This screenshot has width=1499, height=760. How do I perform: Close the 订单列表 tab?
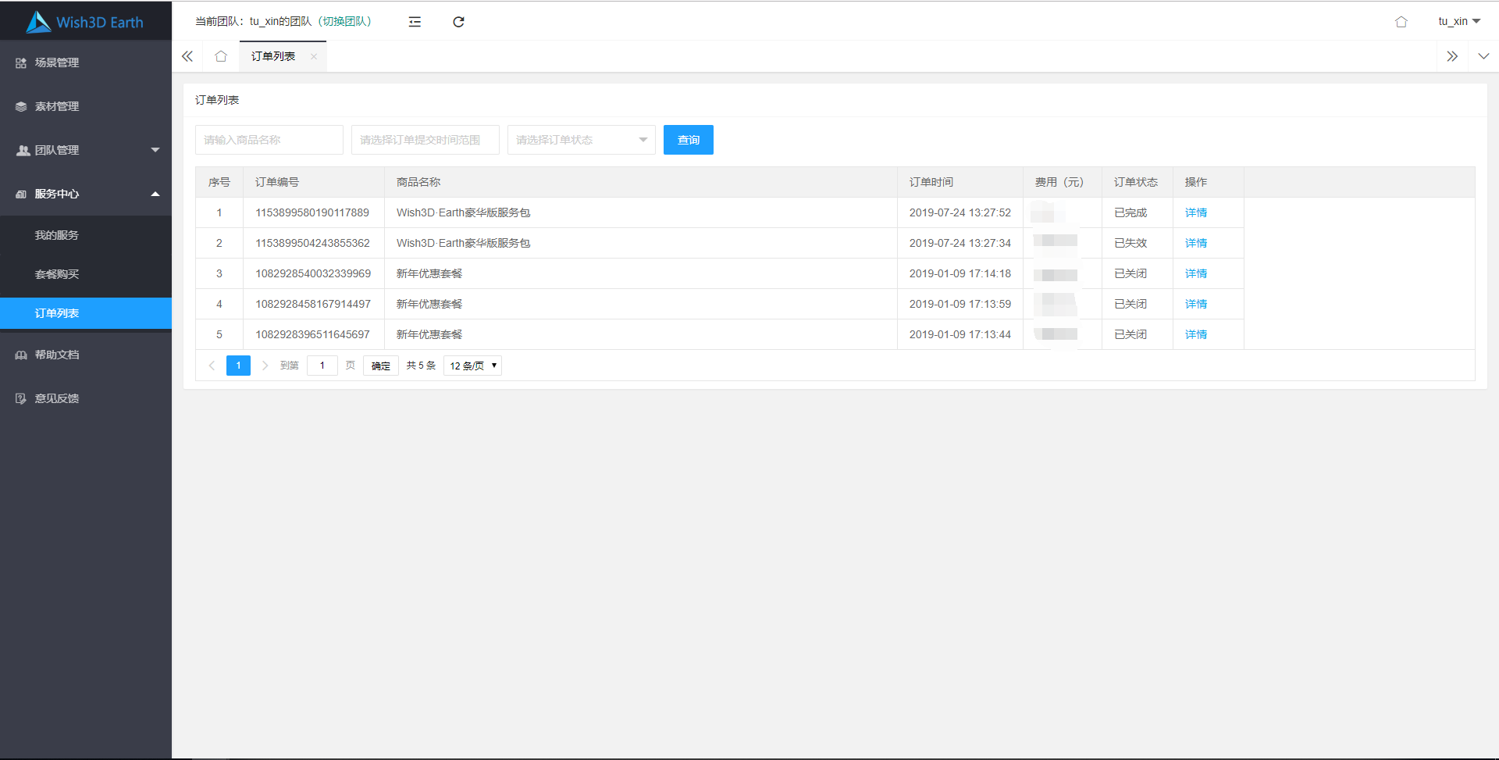pyautogui.click(x=314, y=56)
